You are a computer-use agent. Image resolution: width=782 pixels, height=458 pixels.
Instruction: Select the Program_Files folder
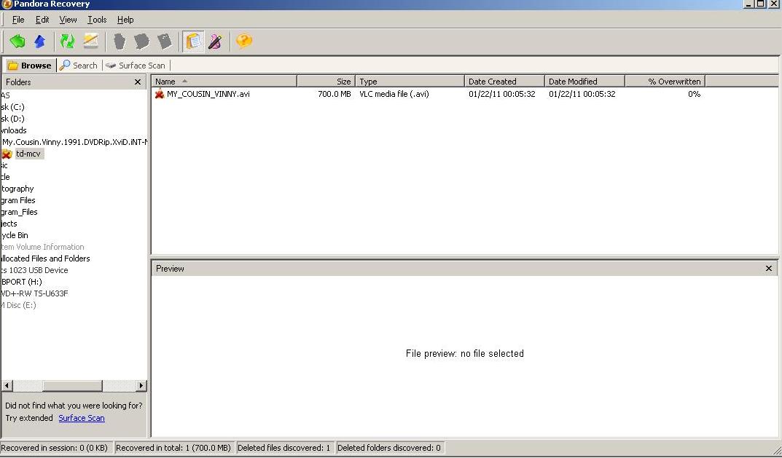(x=19, y=212)
